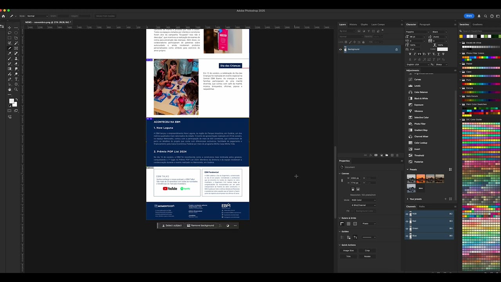Select the Frame tool

coord(16,48)
